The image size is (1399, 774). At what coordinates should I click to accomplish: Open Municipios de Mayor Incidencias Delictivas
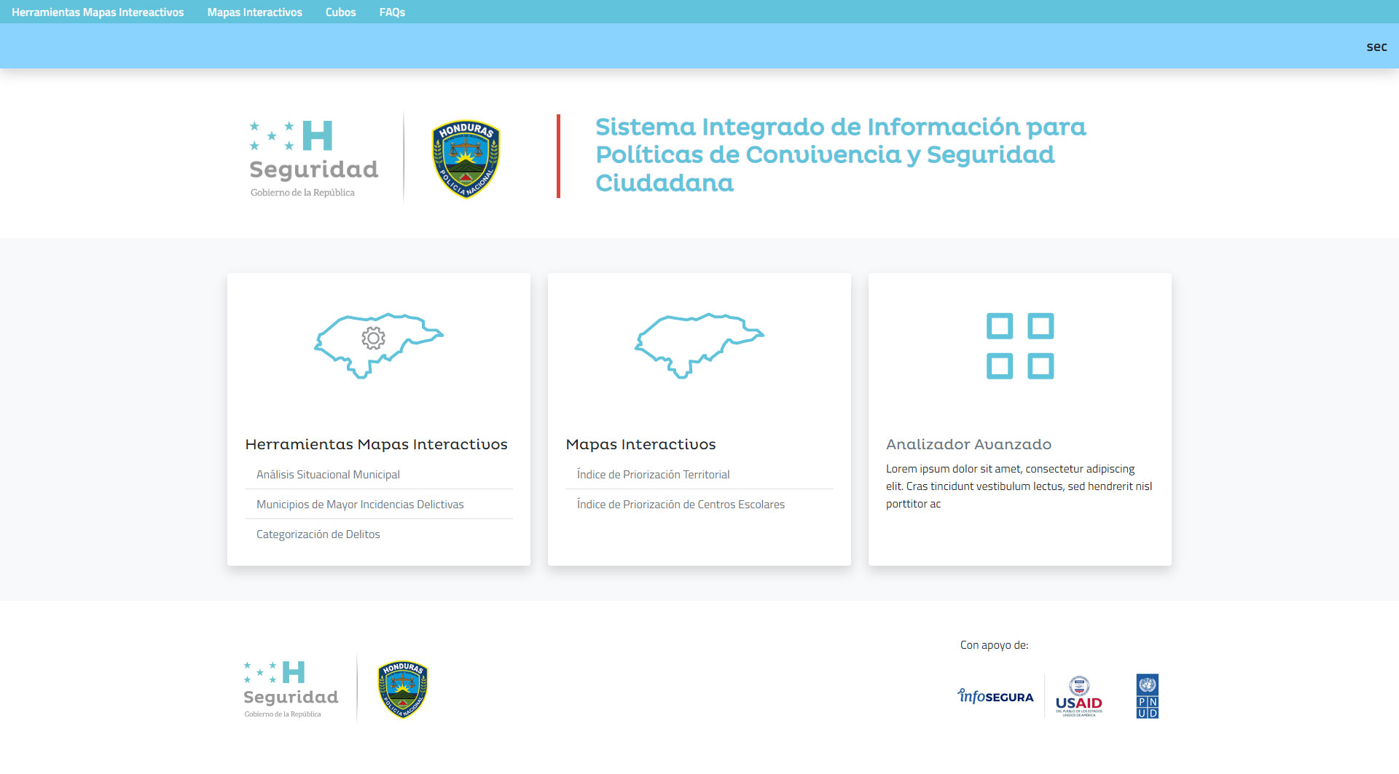click(x=360, y=505)
